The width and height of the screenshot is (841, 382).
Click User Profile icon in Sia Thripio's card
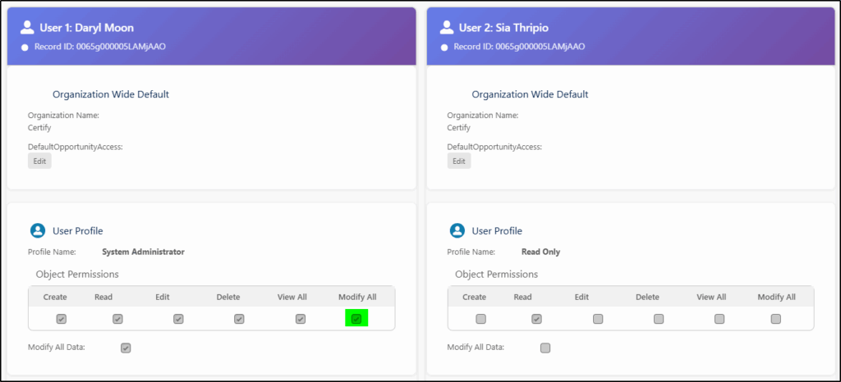[456, 230]
